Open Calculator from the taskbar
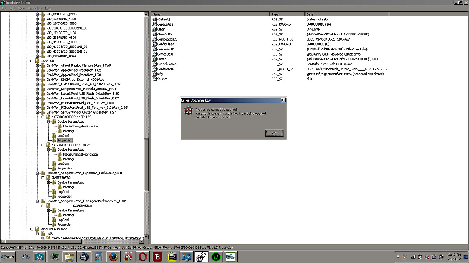The image size is (469, 263). coord(98,257)
